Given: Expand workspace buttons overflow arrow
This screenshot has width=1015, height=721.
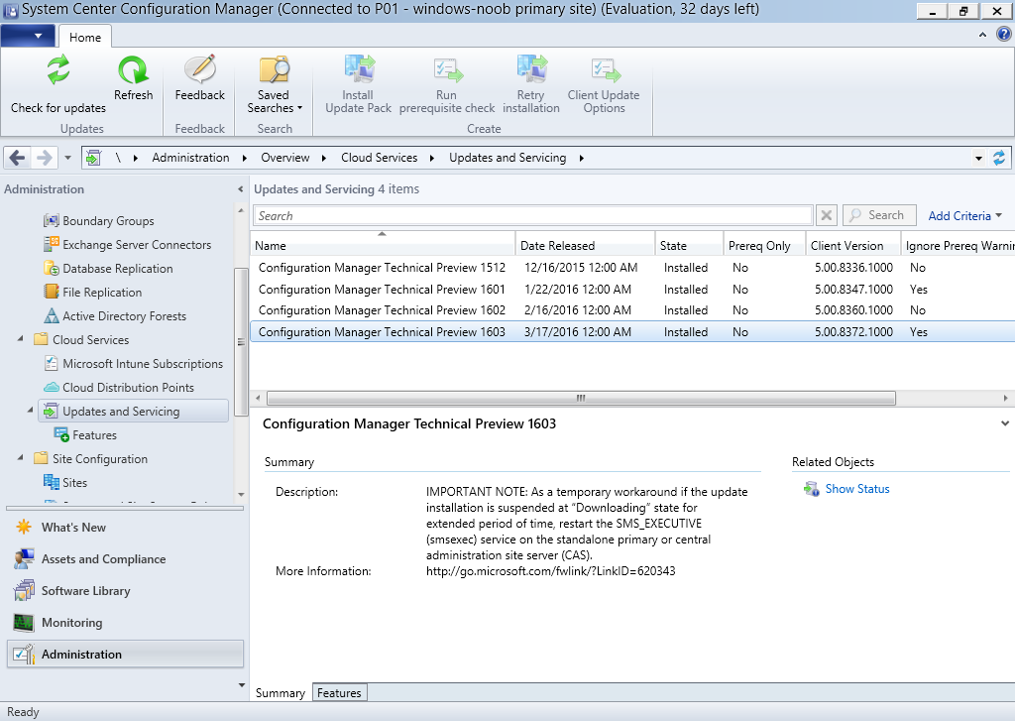Looking at the screenshot, I should click(x=242, y=684).
